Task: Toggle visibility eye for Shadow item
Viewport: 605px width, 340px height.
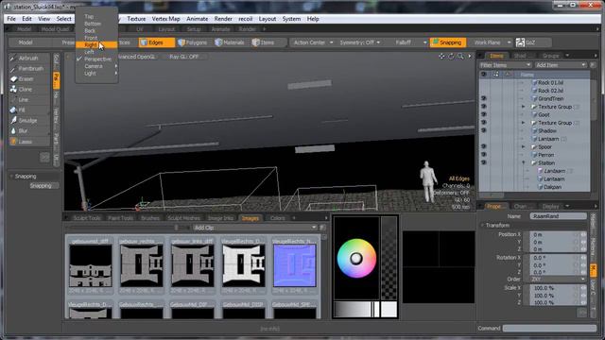Action: click(483, 130)
